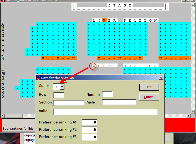
Task: Click the Cancel button
Action: pyautogui.click(x=149, y=97)
